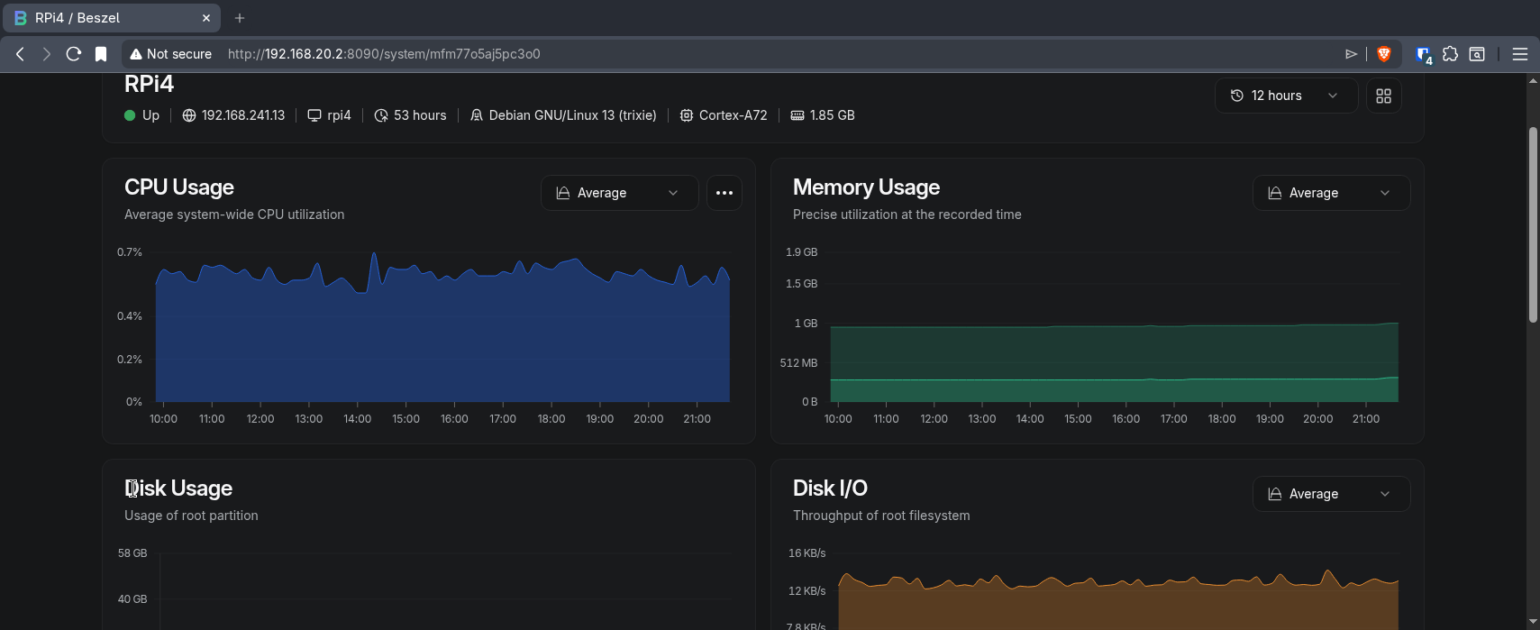Click the Disk Usage heading
Screen dimensions: 1540x630
178,488
